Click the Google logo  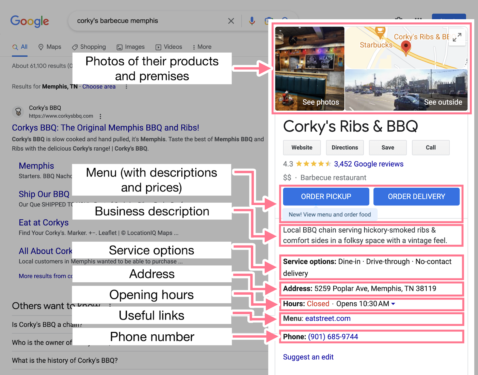coord(30,21)
